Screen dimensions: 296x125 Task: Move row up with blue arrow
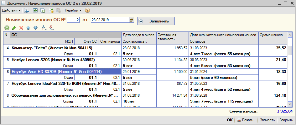(28, 28)
